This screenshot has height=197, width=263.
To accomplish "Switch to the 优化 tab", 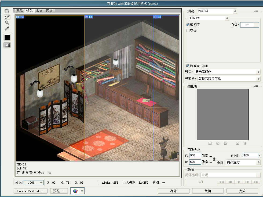I will click(29, 11).
